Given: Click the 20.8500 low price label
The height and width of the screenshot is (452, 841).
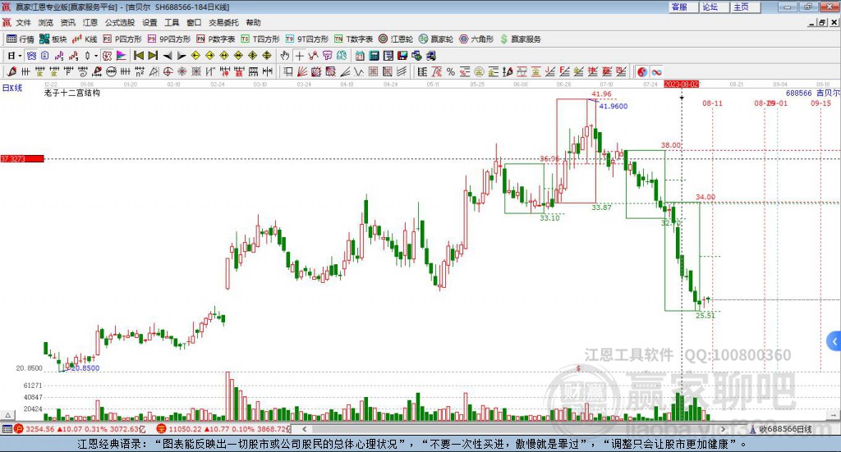Looking at the screenshot, I should pos(85,368).
